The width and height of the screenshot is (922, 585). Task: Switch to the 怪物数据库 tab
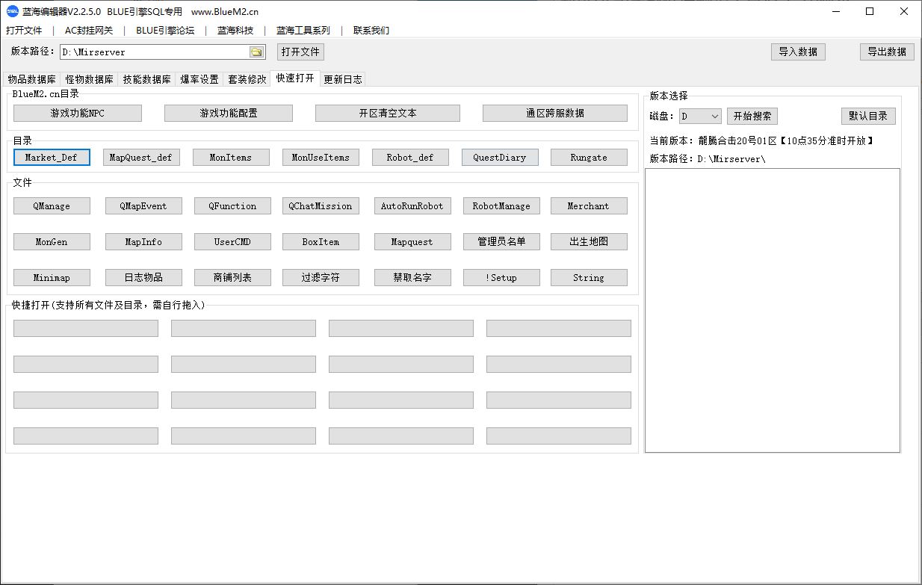(x=89, y=79)
